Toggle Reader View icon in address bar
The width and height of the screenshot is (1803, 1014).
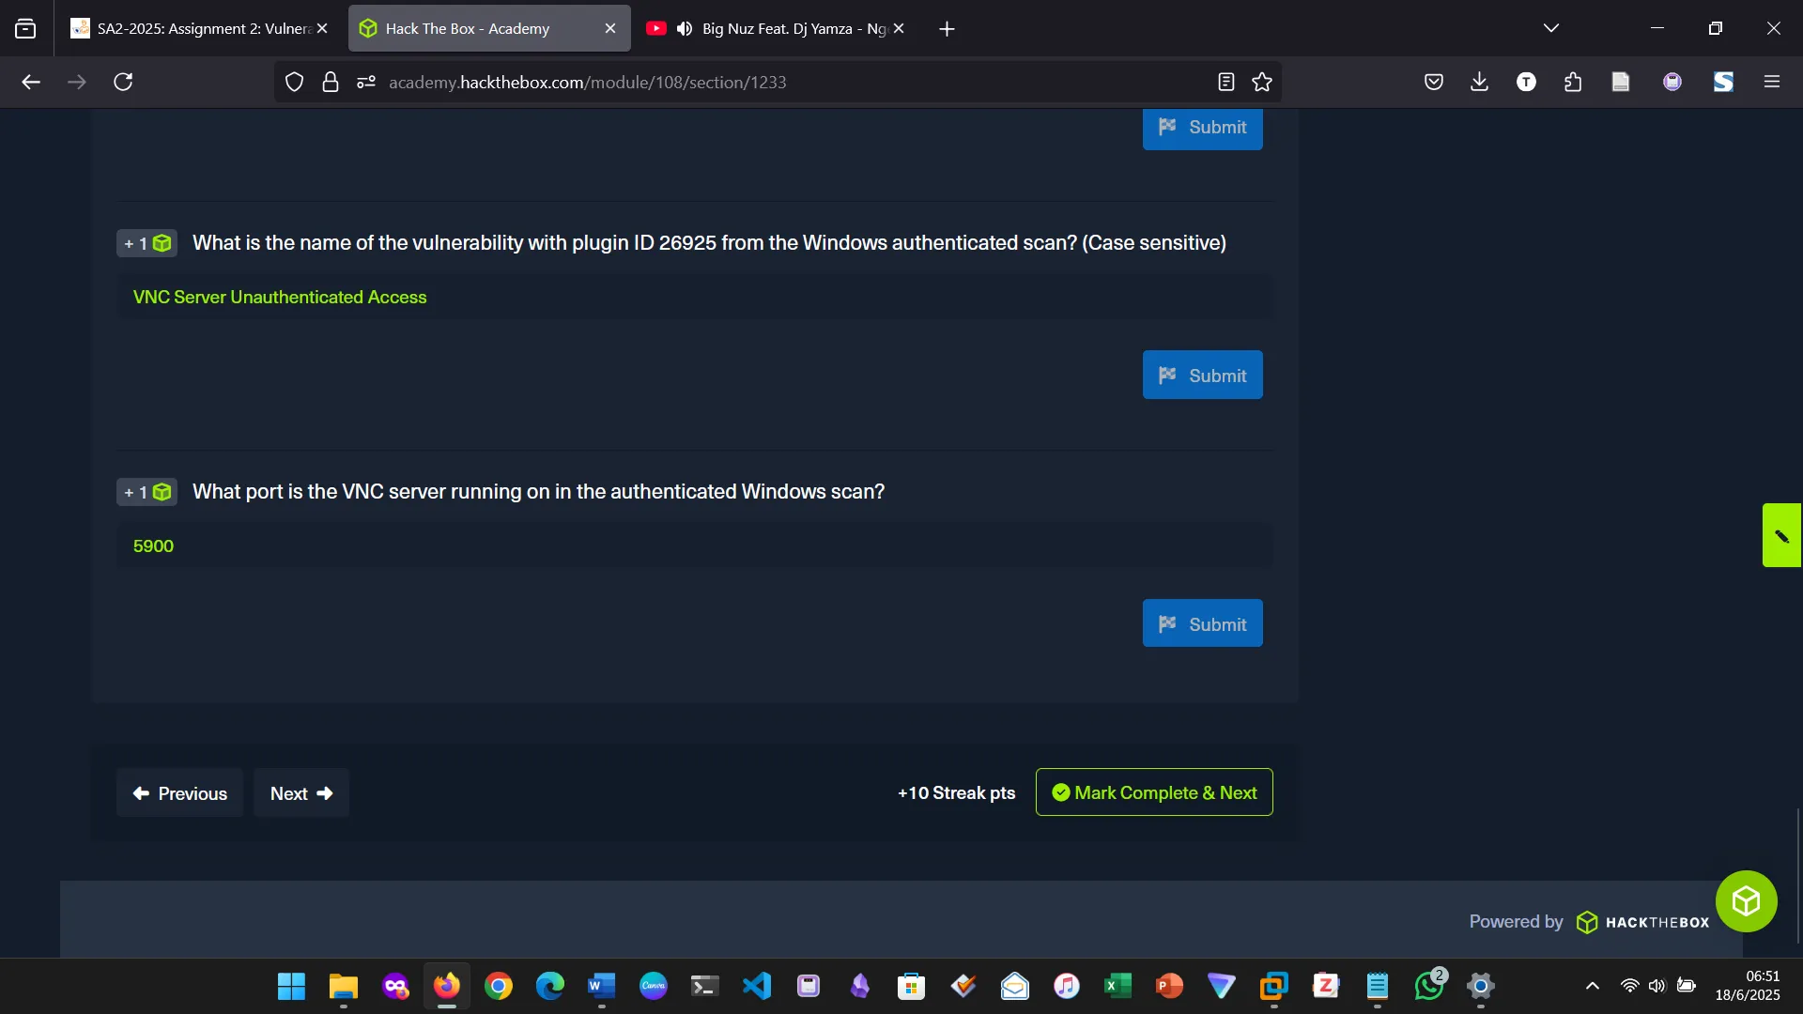1225,82
